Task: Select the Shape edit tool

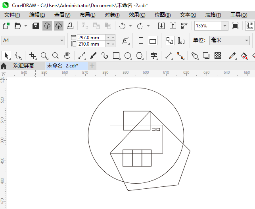Action: coord(18,56)
